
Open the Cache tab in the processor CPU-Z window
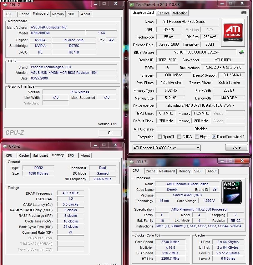[150, 171]
